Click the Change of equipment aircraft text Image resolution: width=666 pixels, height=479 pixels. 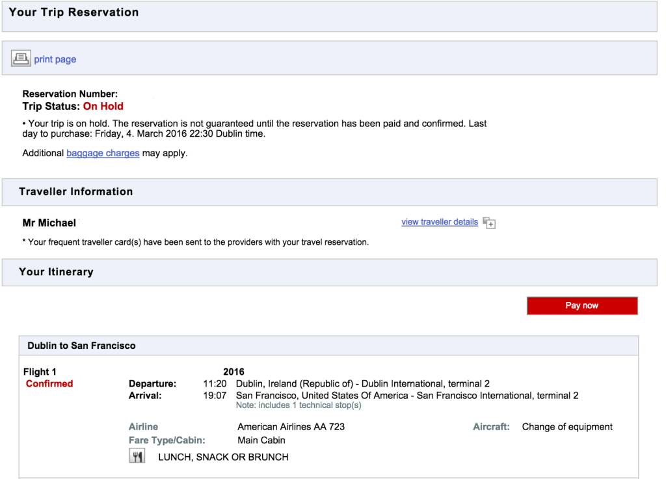click(x=567, y=427)
